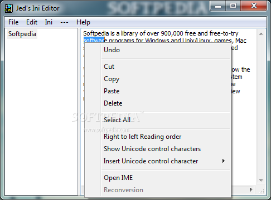The width and height of the screenshot is (271, 200).
Task: Click the vertical scrollbar up arrow
Action: (x=261, y=34)
